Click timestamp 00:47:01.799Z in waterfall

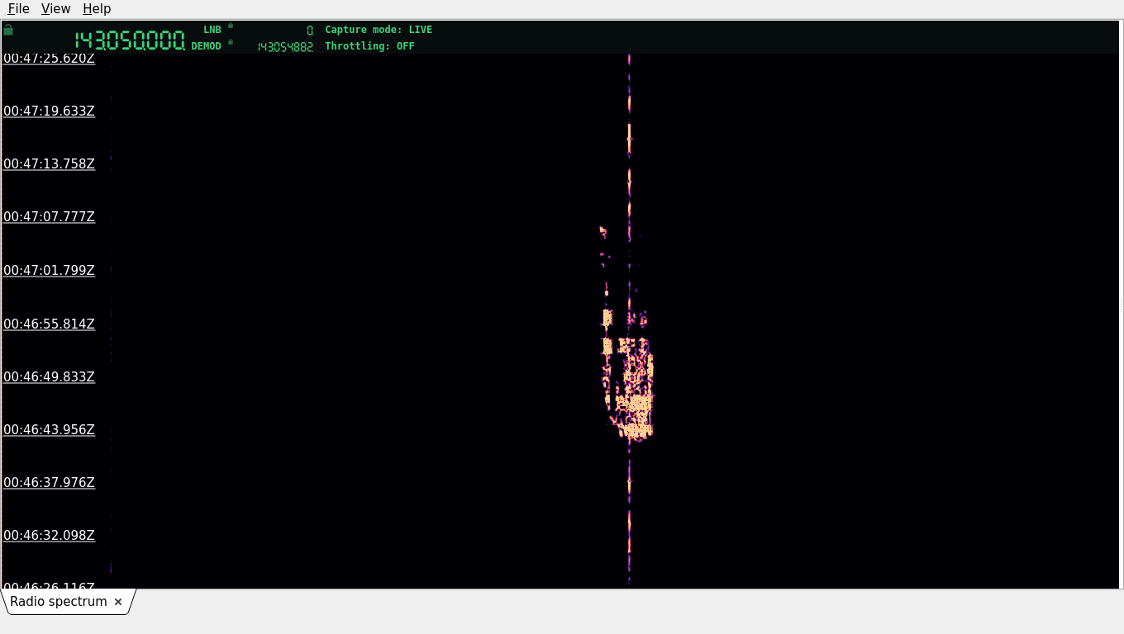click(49, 270)
